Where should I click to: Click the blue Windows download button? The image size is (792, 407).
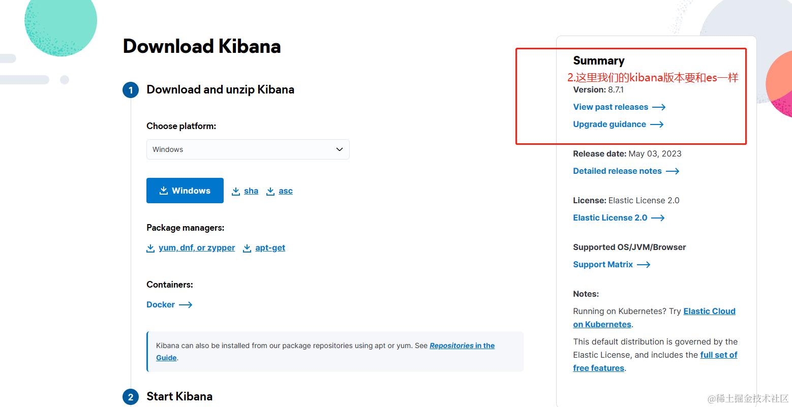[x=185, y=191]
